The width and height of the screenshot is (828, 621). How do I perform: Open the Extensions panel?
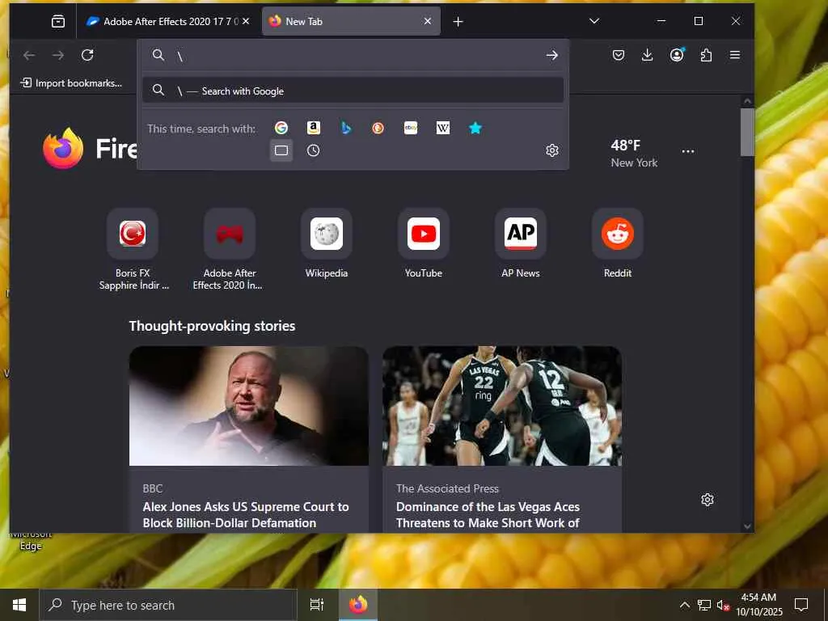pos(706,55)
